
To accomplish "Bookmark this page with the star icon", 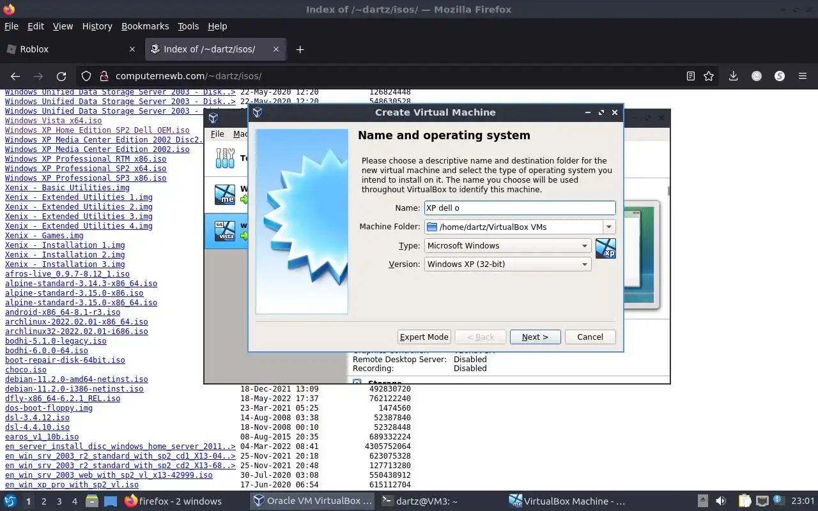I will [x=709, y=76].
